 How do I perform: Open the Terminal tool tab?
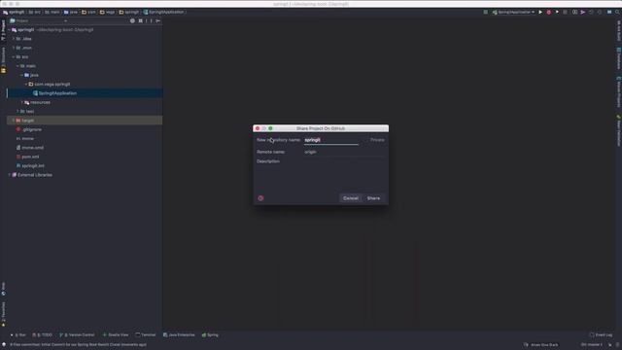click(x=146, y=334)
